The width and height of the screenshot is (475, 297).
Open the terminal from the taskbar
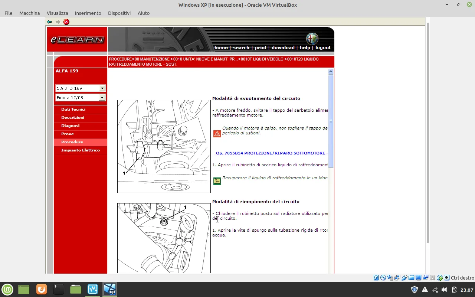tap(59, 289)
